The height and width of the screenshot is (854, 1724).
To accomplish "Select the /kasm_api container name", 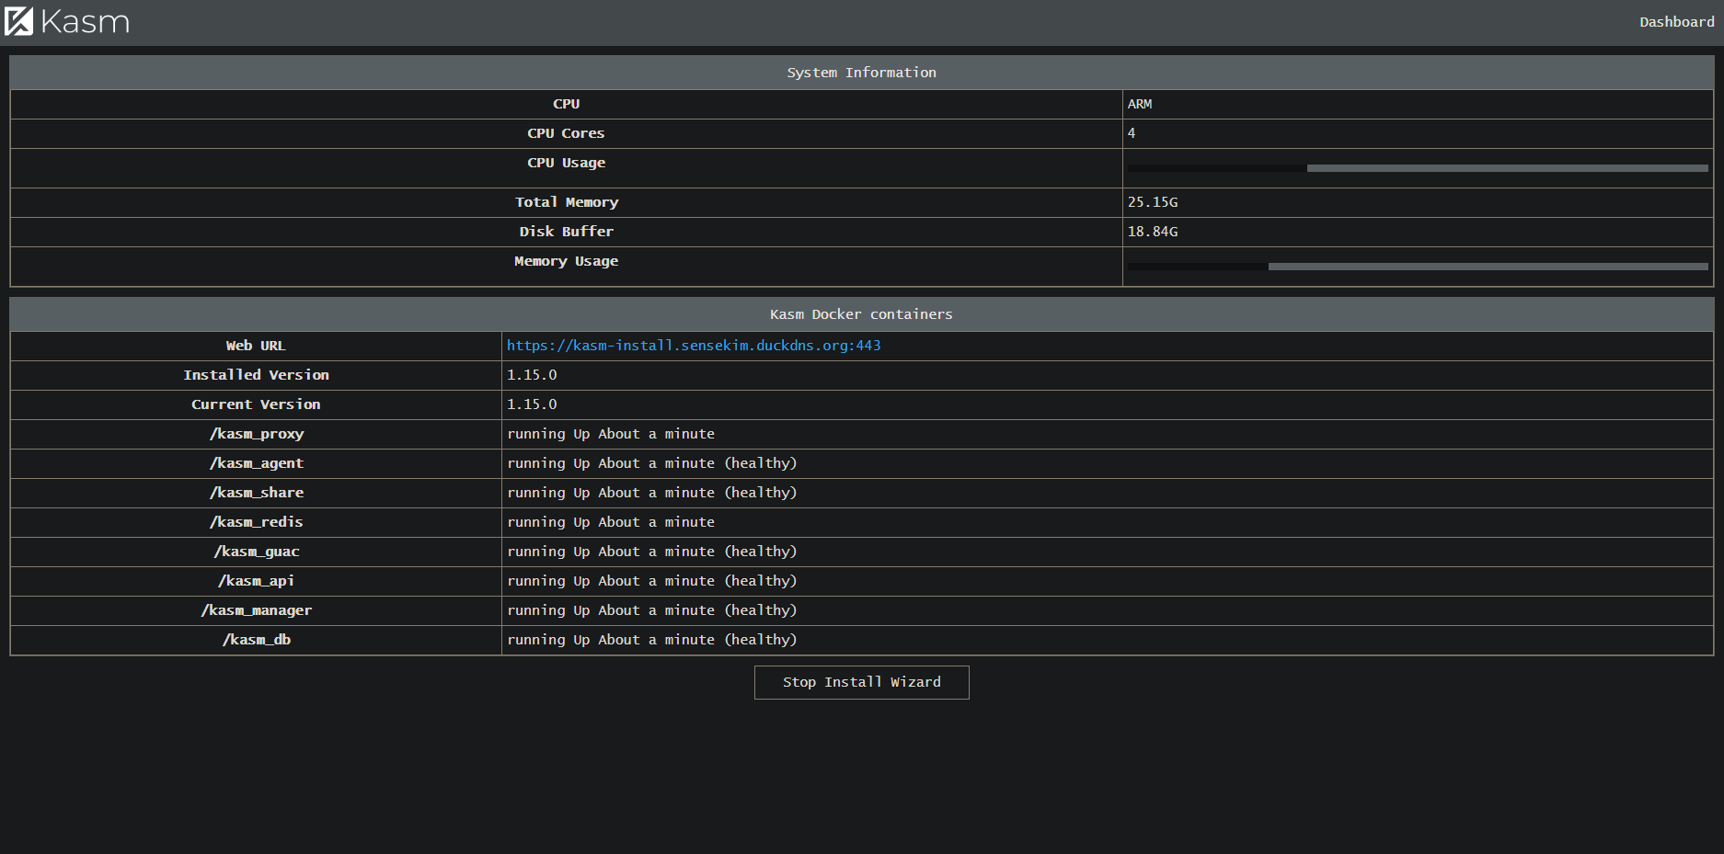I will pyautogui.click(x=256, y=581).
